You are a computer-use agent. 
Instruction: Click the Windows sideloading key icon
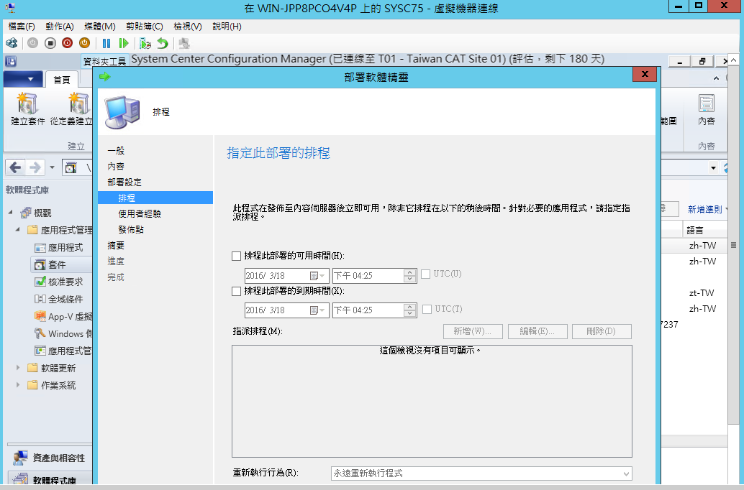[x=40, y=333]
